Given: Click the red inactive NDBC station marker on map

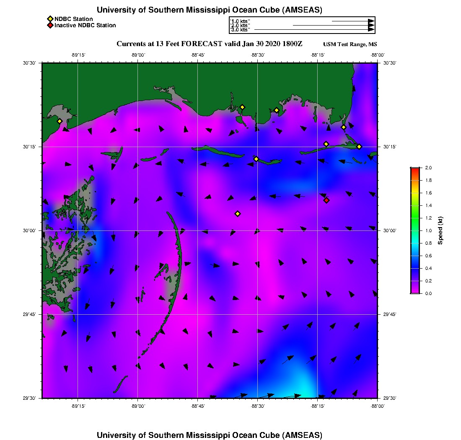Looking at the screenshot, I should pyautogui.click(x=326, y=200).
